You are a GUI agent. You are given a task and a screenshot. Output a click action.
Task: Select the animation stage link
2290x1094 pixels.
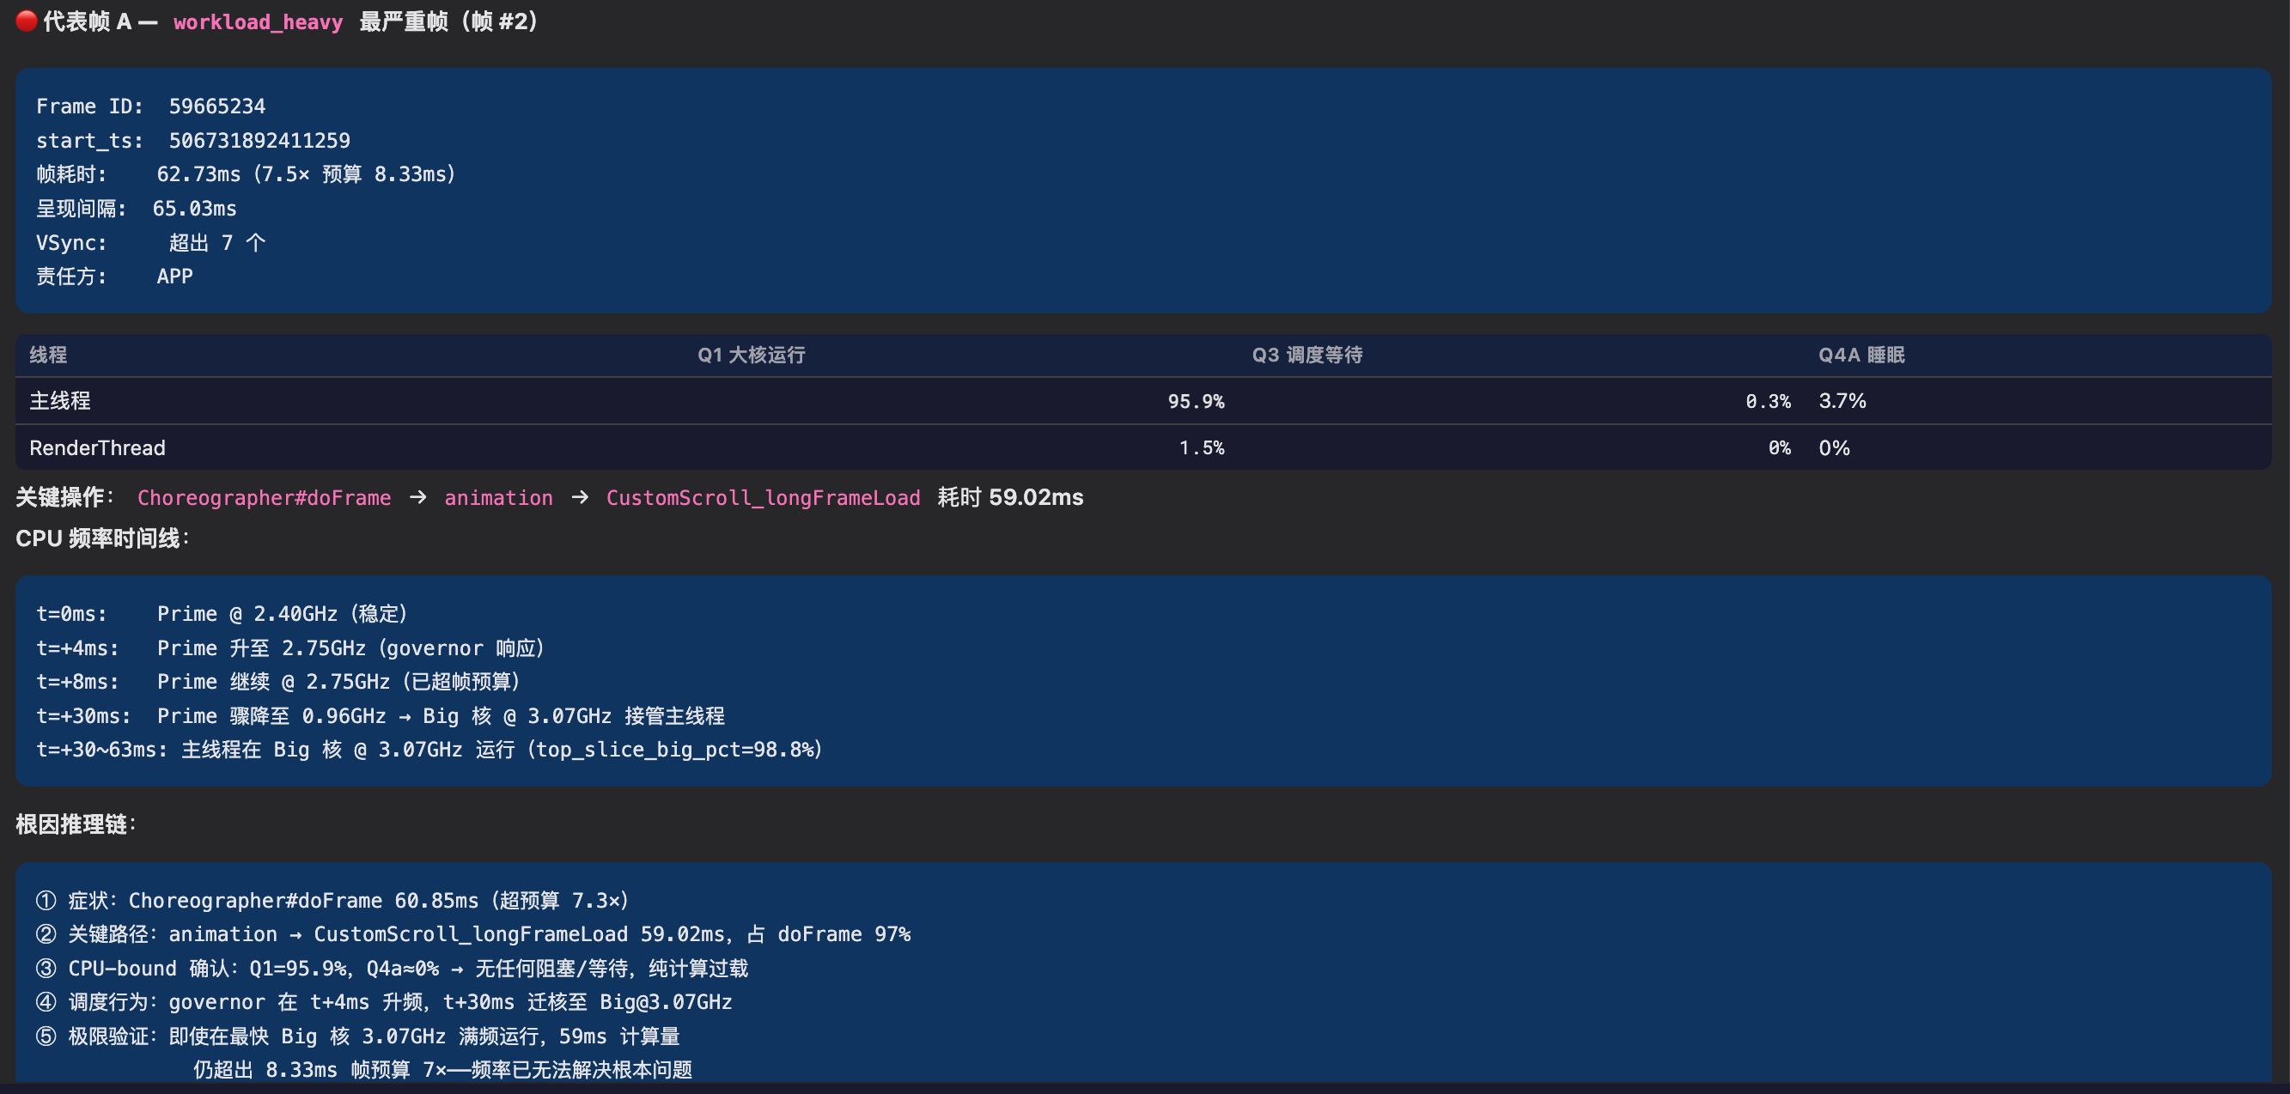click(x=498, y=498)
